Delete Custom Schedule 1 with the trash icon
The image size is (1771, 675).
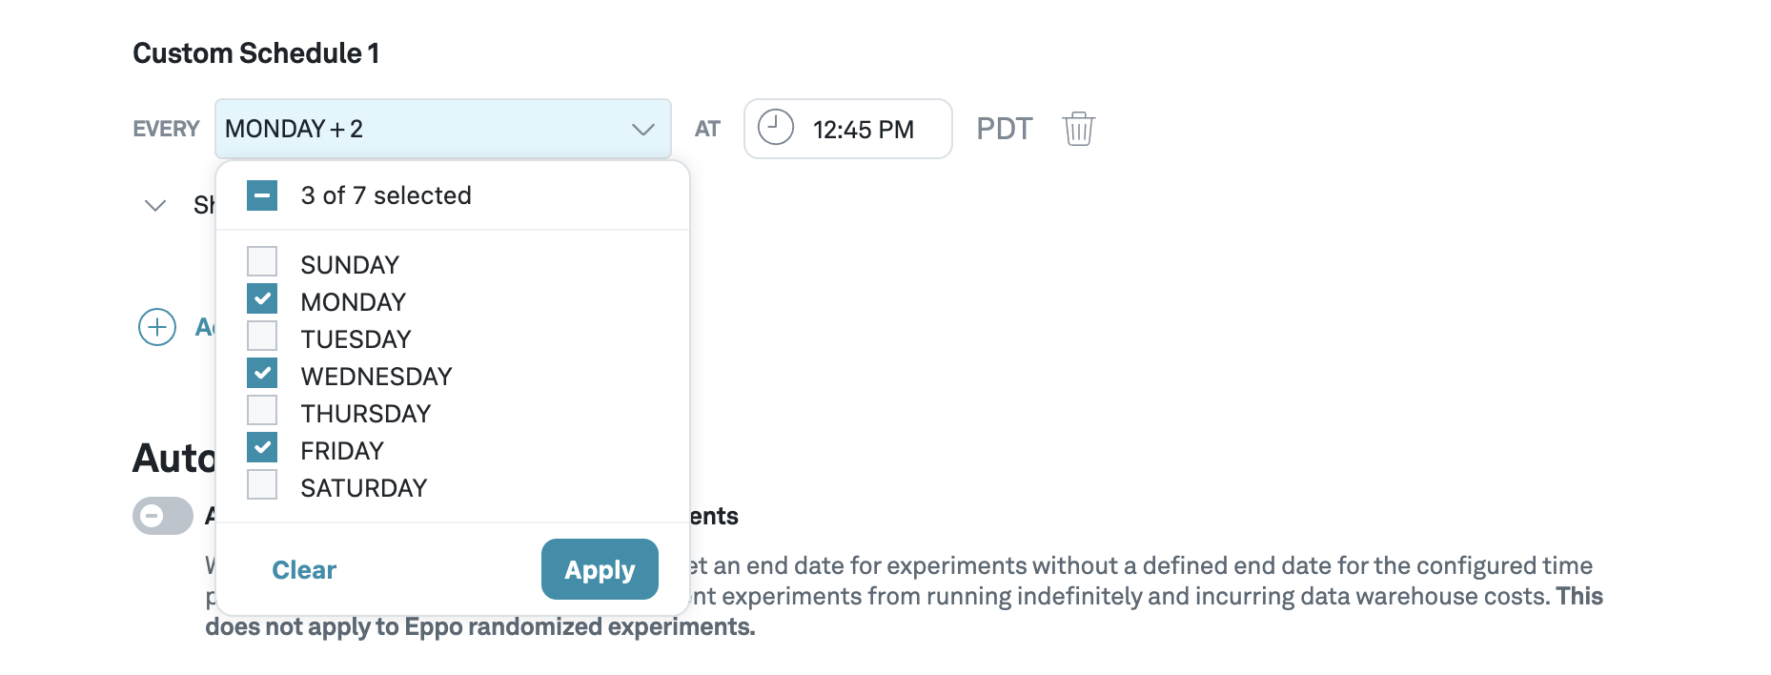1078,129
